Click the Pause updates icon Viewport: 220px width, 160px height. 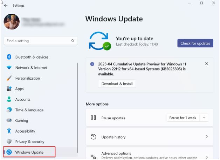click(93, 118)
